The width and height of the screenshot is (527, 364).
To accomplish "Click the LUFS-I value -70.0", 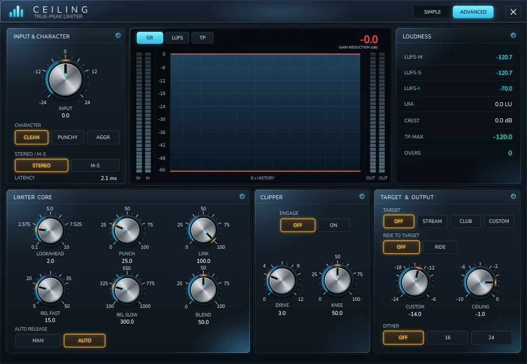I will pyautogui.click(x=506, y=88).
